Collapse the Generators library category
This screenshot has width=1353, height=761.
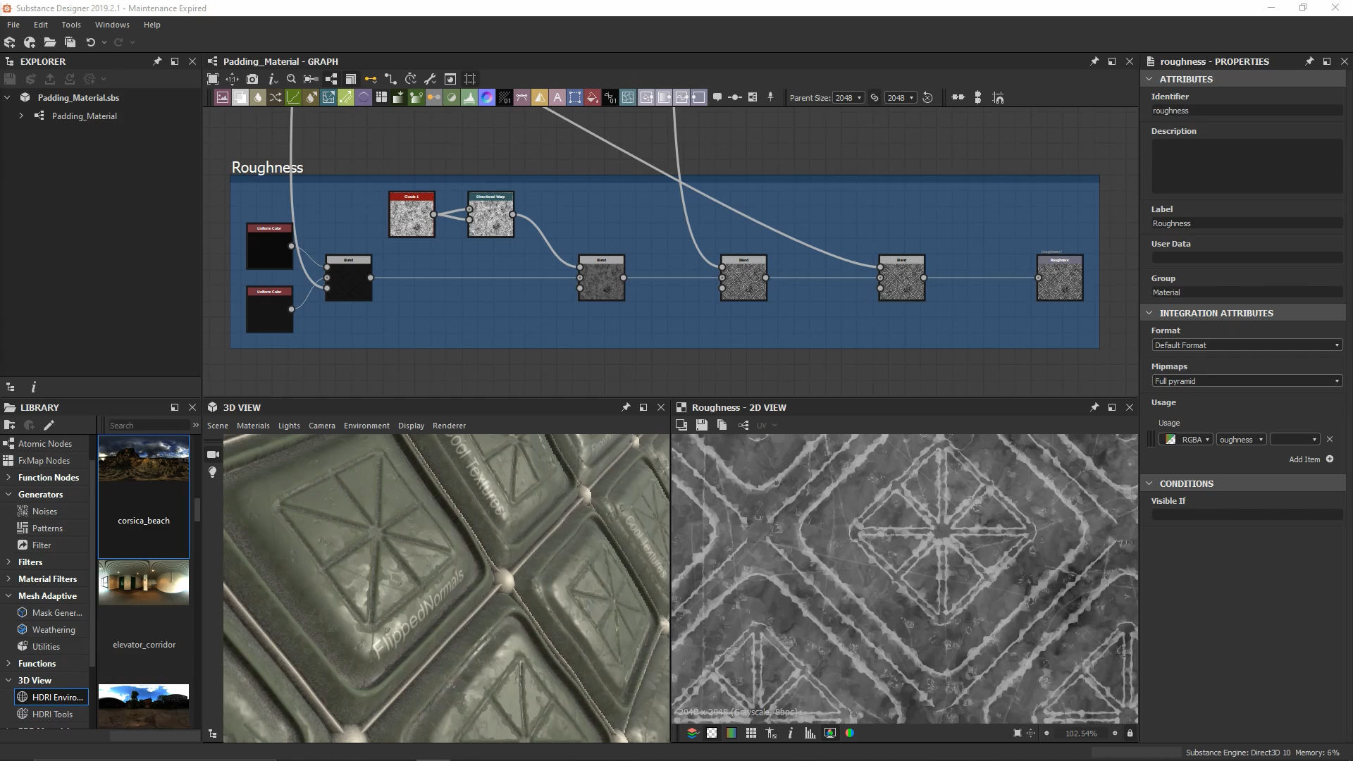pos(8,495)
